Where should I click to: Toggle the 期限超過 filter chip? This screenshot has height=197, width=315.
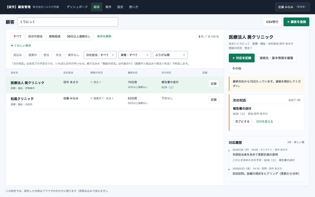pos(55,36)
